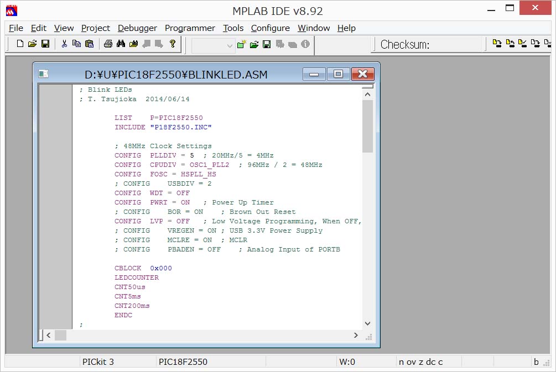Open the Debugger menu
The height and width of the screenshot is (372, 556).
(137, 28)
